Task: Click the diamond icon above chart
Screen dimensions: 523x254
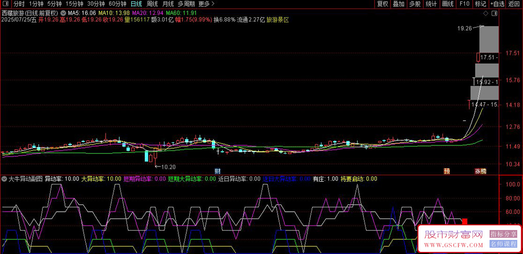Action: [x=486, y=13]
